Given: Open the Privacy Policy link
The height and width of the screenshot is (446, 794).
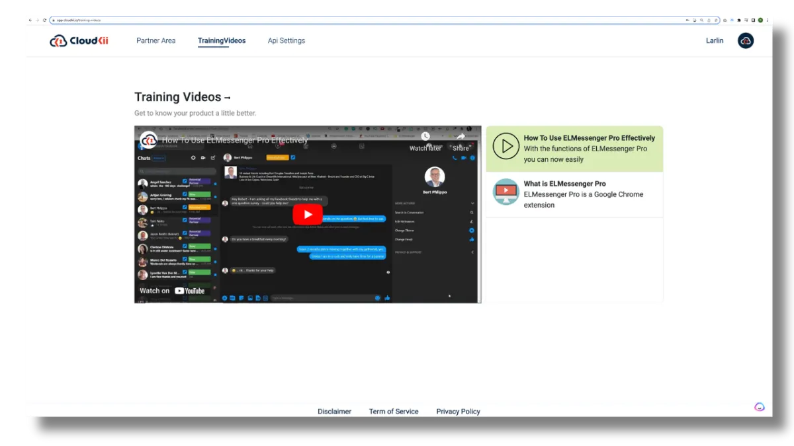Looking at the screenshot, I should click(458, 411).
